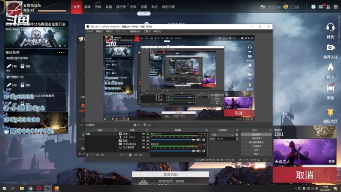Image resolution: width=341 pixels, height=192 pixels.
Task: Open OBS 编辑(E) menu
Action: pos(99,32)
